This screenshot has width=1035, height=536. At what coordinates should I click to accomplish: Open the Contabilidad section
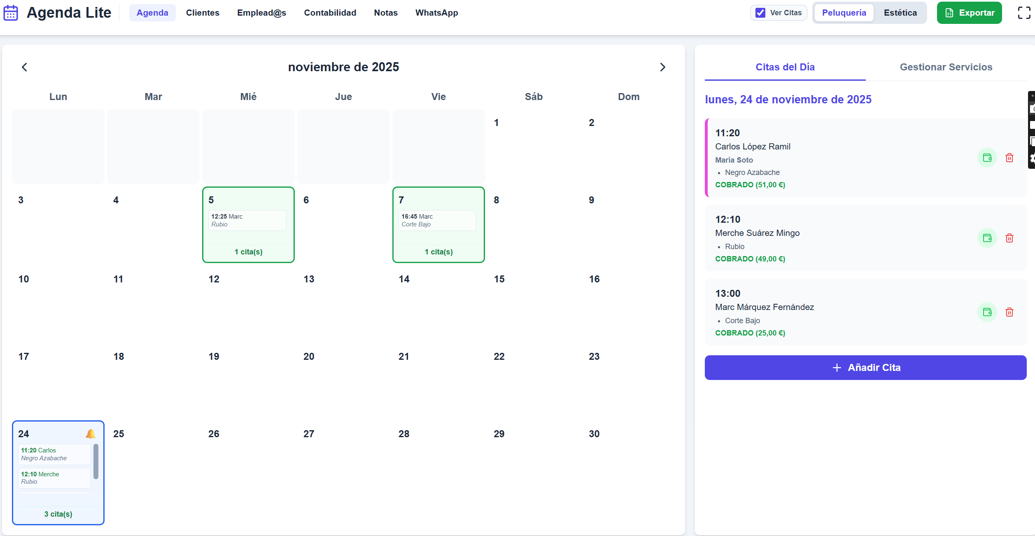coord(330,13)
